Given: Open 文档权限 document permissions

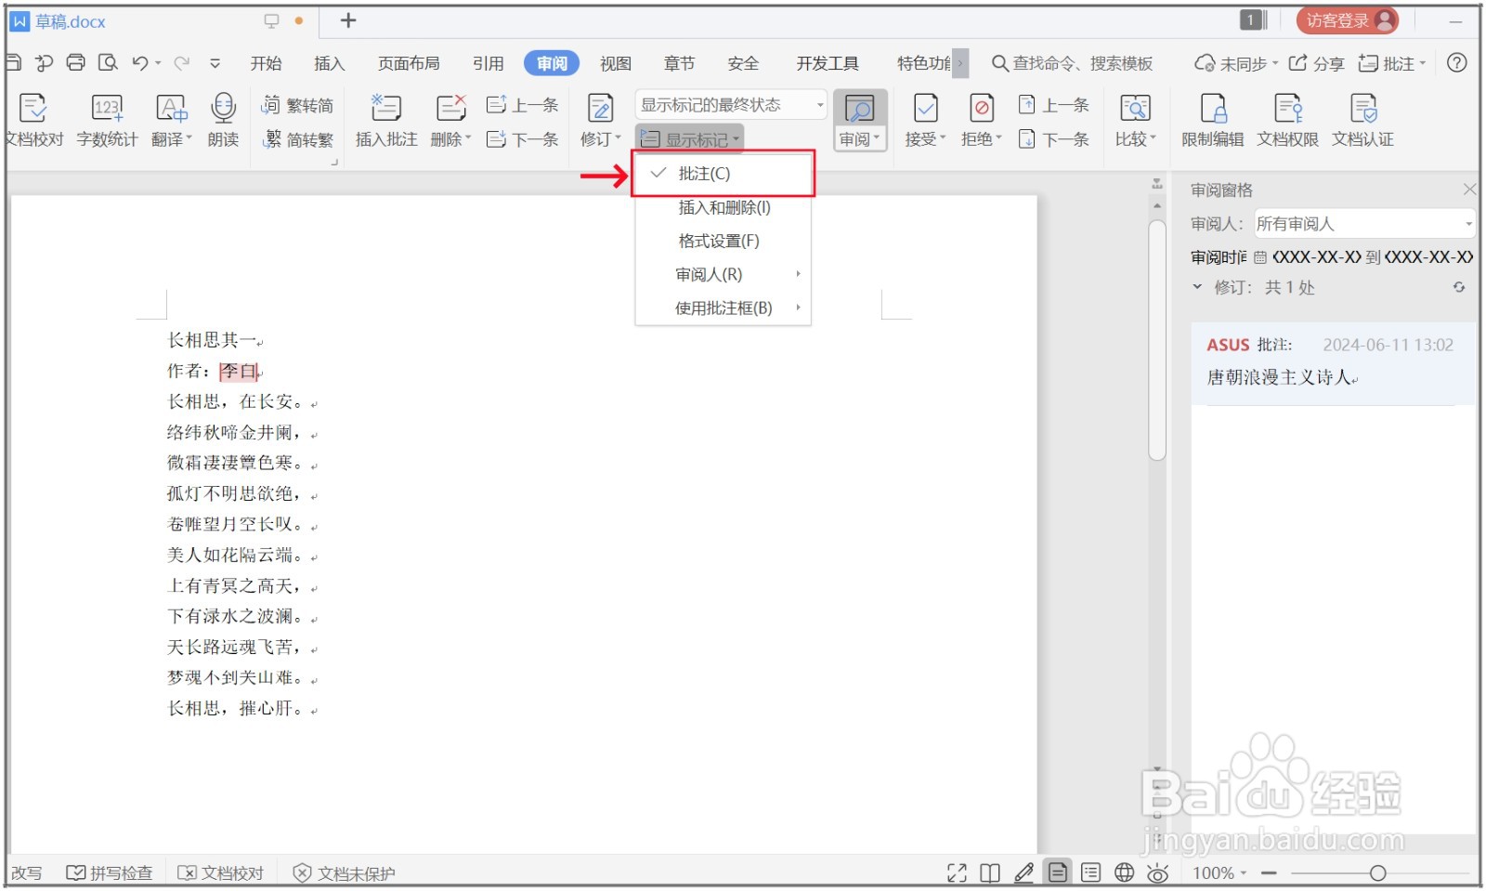Looking at the screenshot, I should (1288, 120).
